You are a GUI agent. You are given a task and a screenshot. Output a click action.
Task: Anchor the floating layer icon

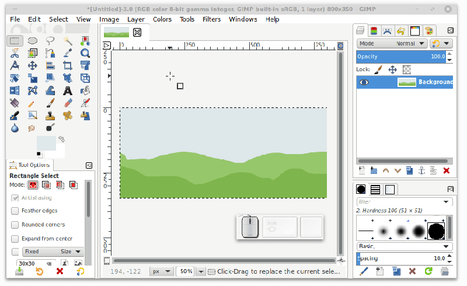point(421,170)
